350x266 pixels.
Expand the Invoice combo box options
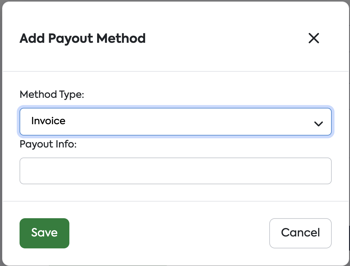pyautogui.click(x=175, y=121)
